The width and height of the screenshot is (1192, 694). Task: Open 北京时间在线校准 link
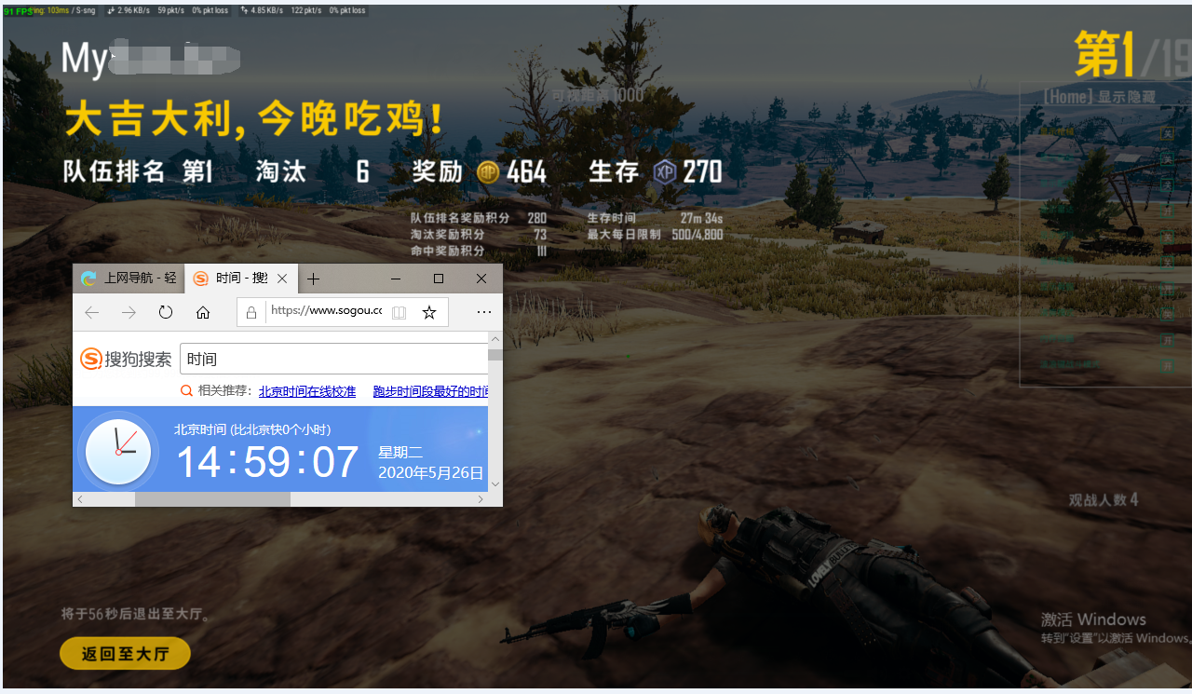[x=307, y=391]
